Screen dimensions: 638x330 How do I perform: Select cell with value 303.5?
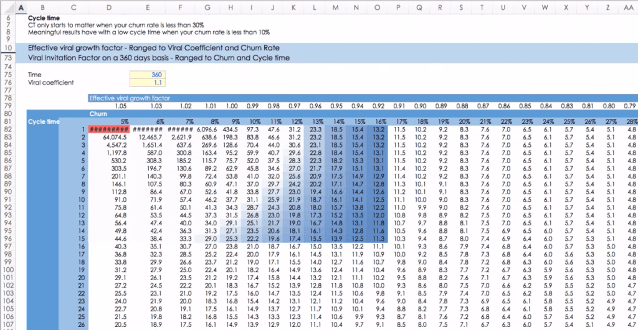[x=109, y=168]
